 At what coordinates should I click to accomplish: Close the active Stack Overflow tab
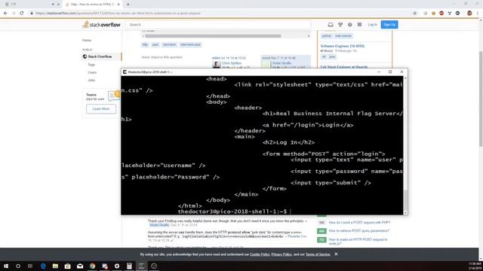tap(118, 5)
